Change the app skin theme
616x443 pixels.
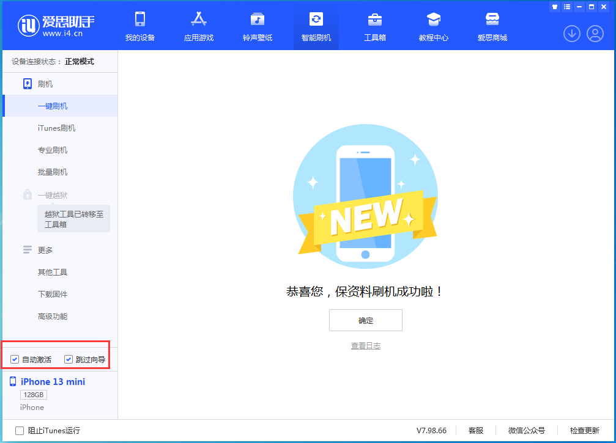[x=554, y=7]
